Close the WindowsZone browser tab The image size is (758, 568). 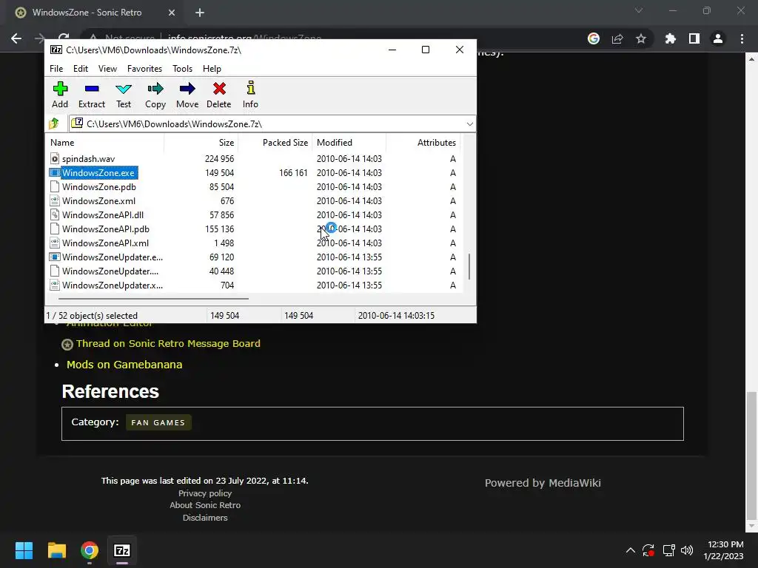coord(172,13)
